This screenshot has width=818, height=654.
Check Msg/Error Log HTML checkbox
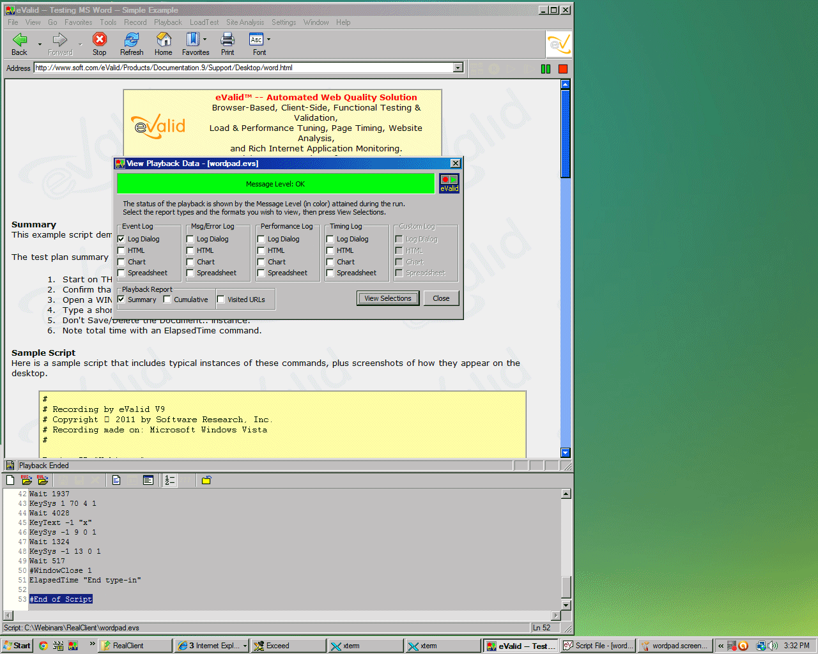pyautogui.click(x=190, y=250)
